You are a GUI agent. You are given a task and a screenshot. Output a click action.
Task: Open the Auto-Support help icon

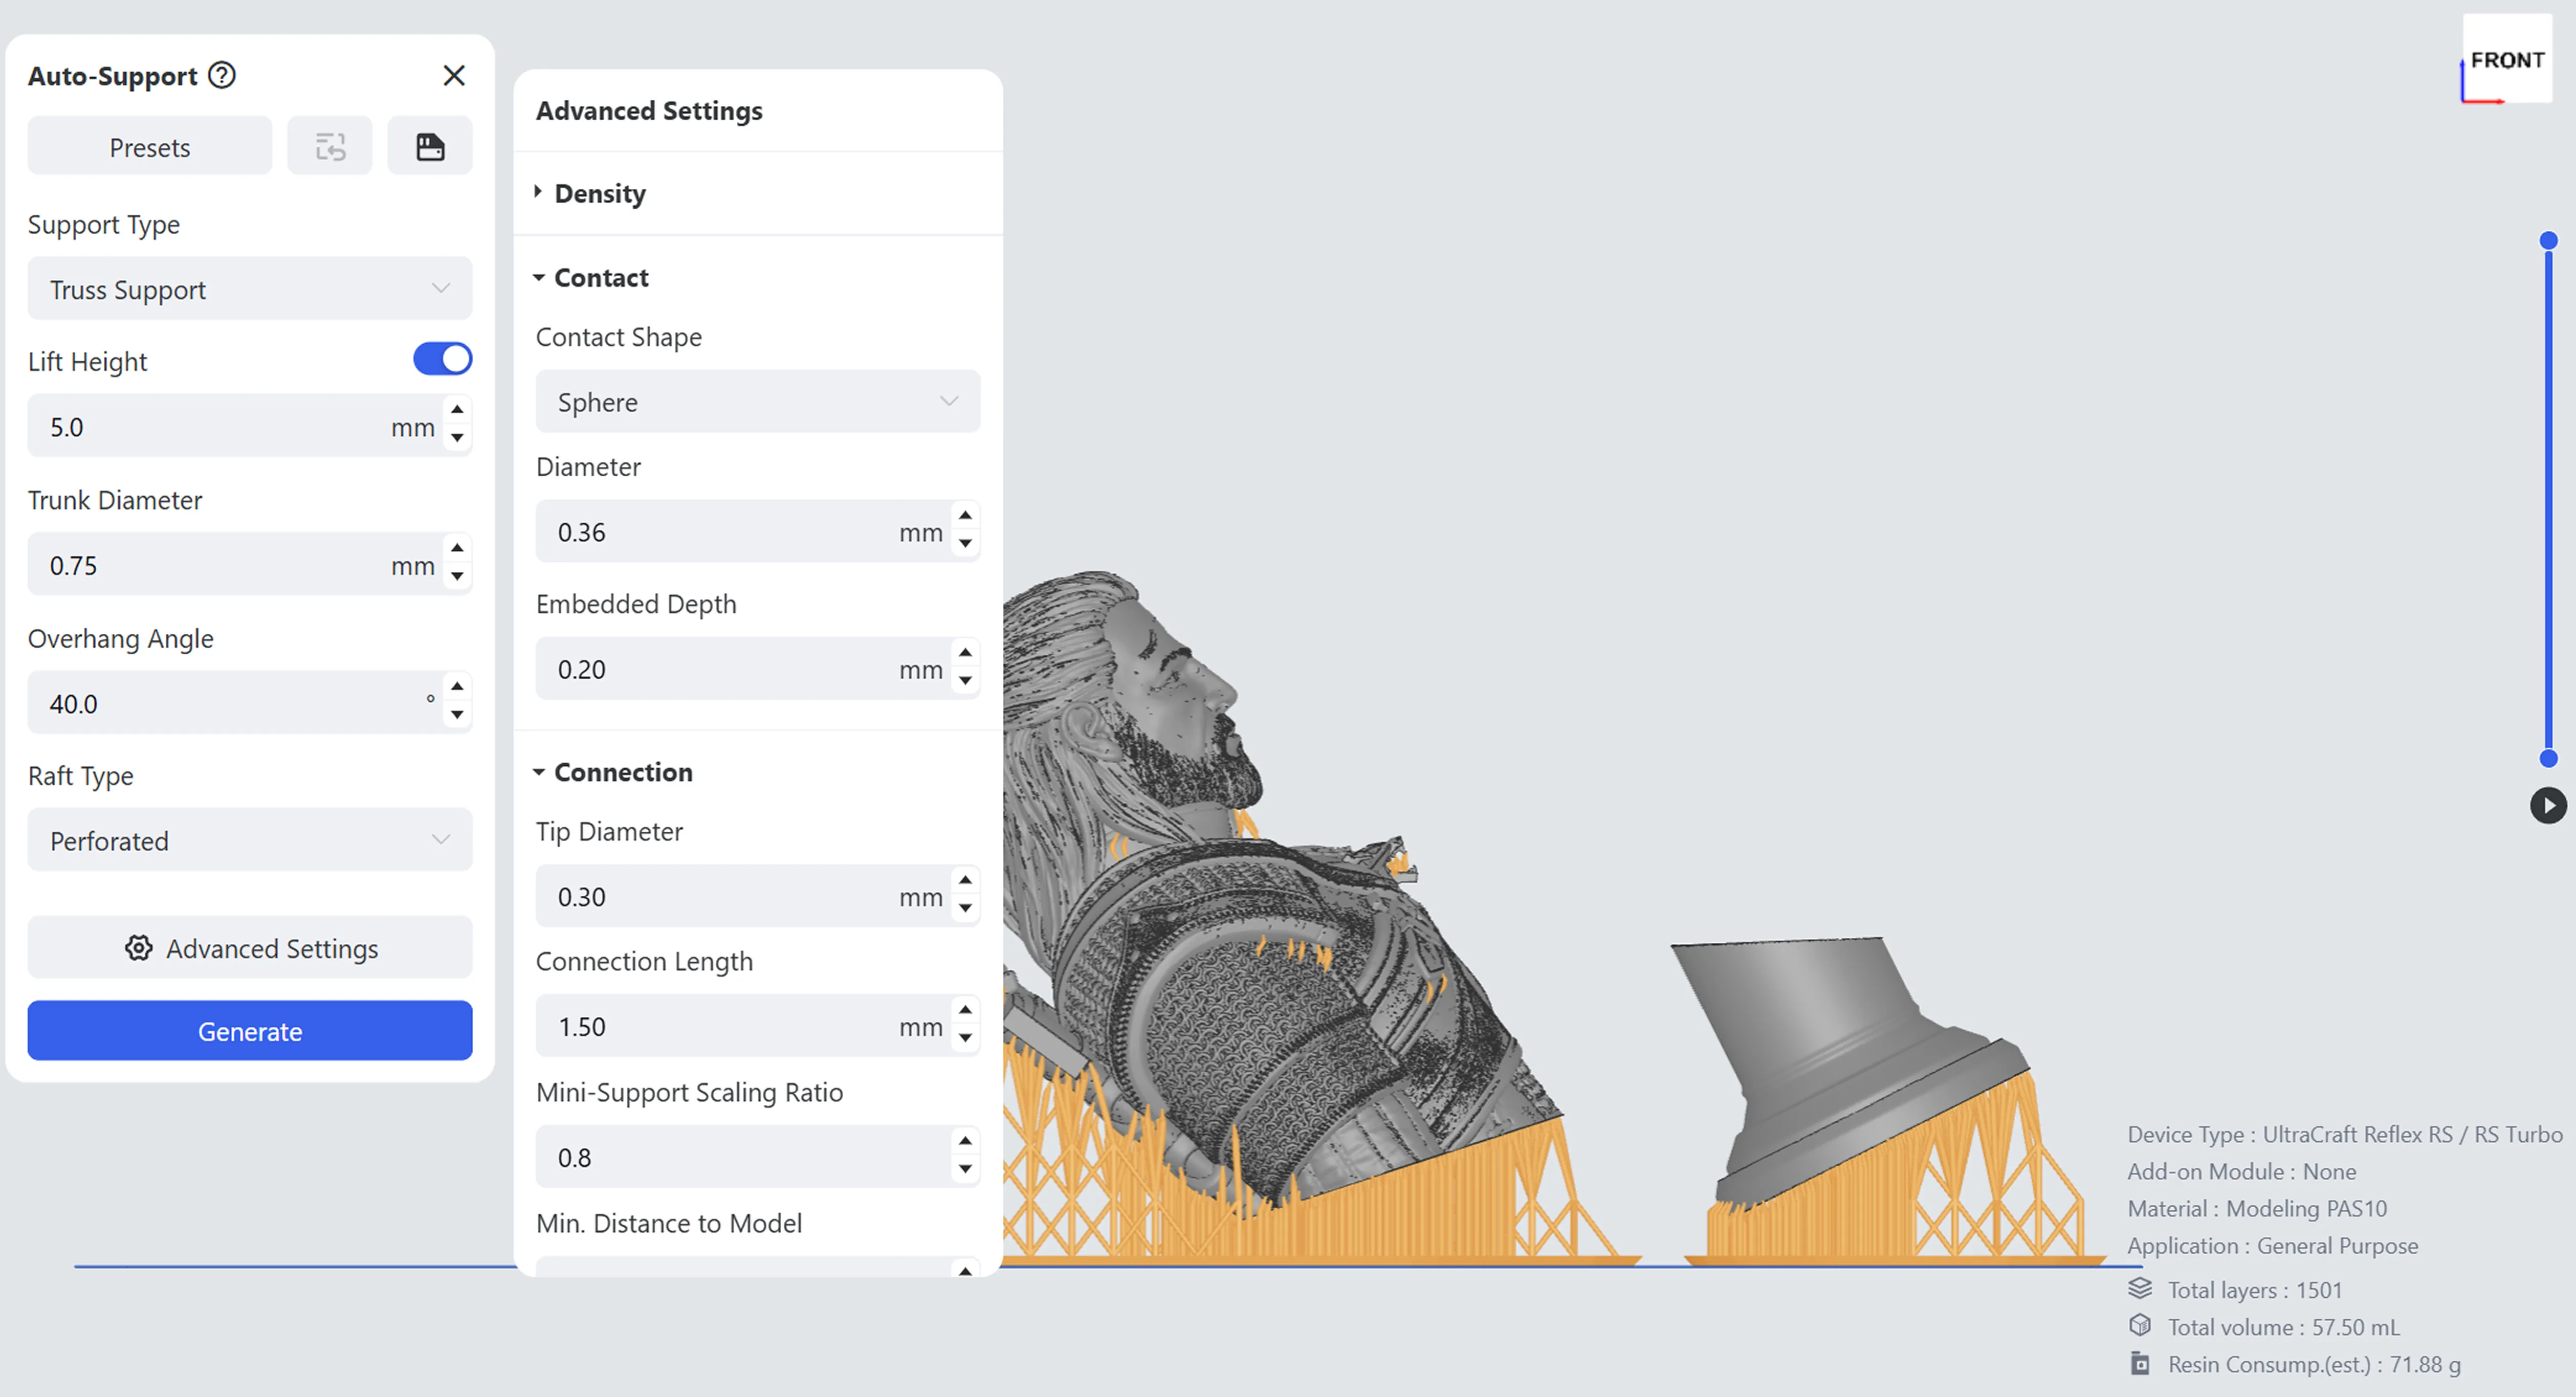pyautogui.click(x=222, y=75)
